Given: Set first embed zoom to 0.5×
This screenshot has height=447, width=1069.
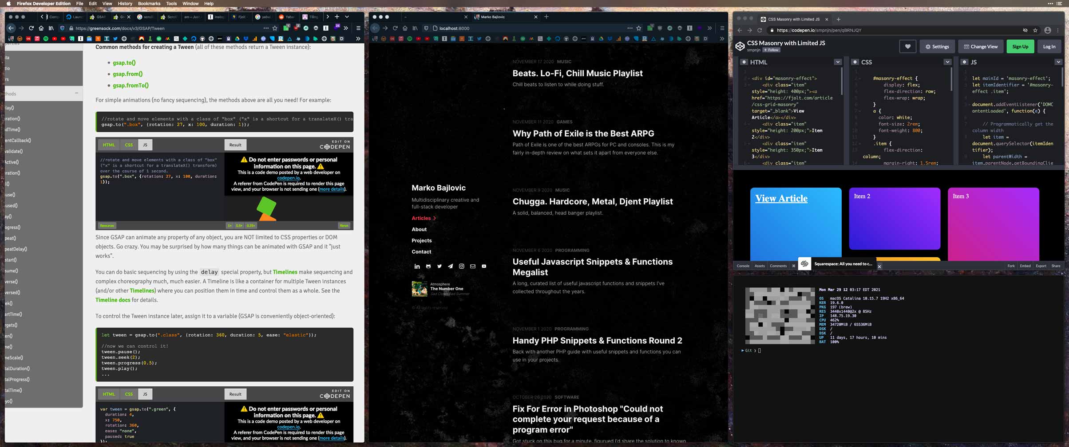Looking at the screenshot, I should click(239, 226).
